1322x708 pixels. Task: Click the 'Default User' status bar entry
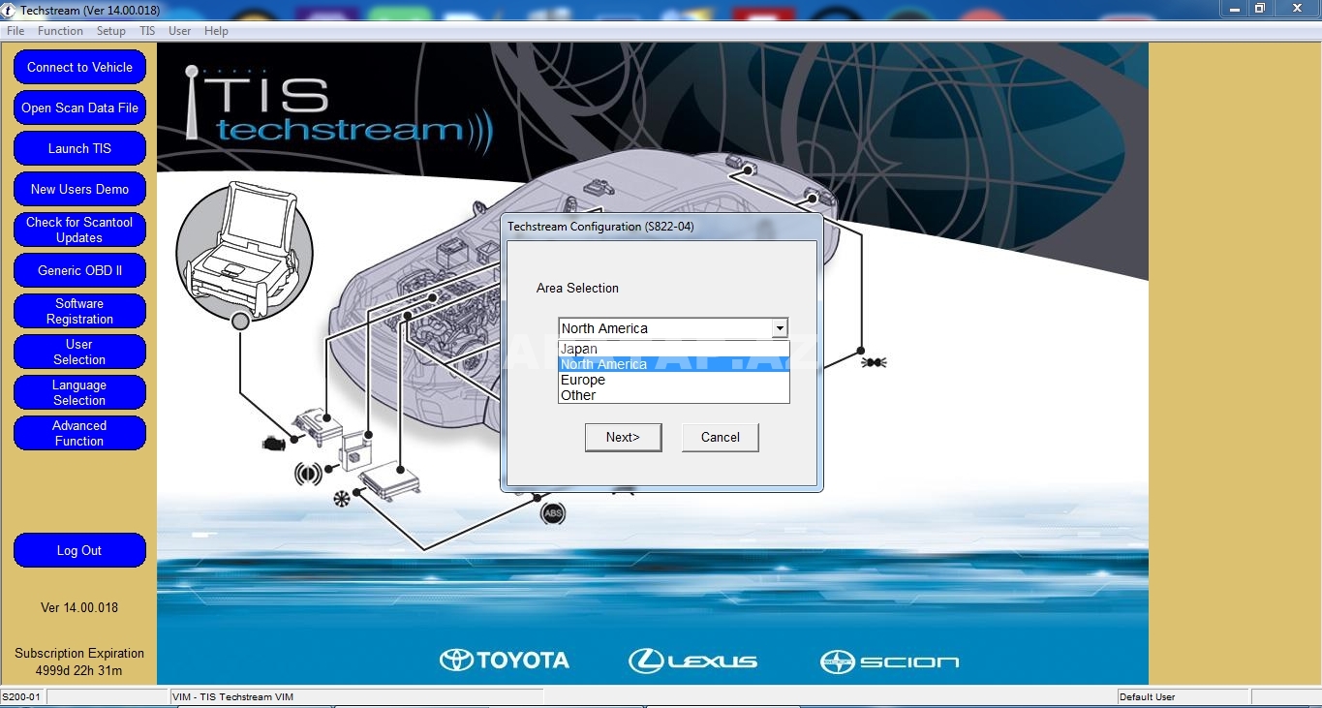1147,696
